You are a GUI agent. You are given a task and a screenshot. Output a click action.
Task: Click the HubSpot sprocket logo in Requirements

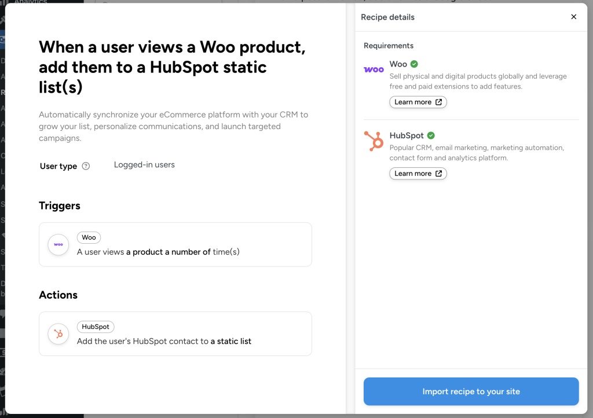374,141
